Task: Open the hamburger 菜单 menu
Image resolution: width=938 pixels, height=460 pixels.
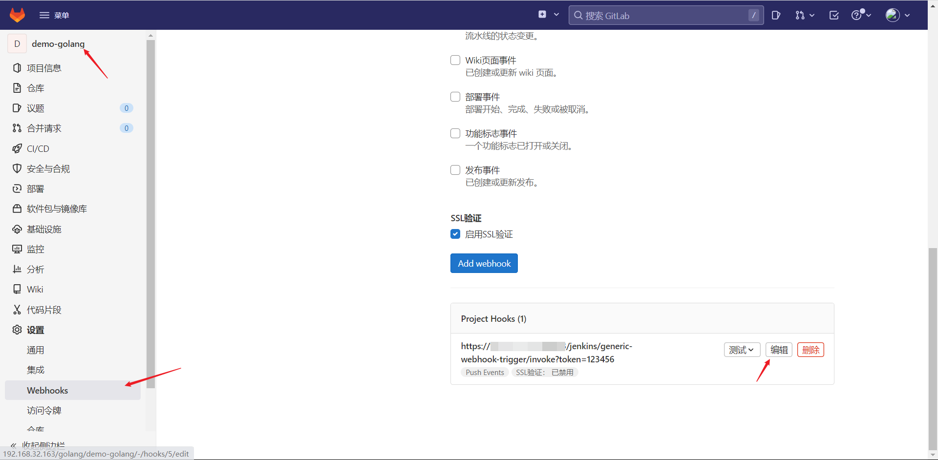Action: click(x=54, y=15)
